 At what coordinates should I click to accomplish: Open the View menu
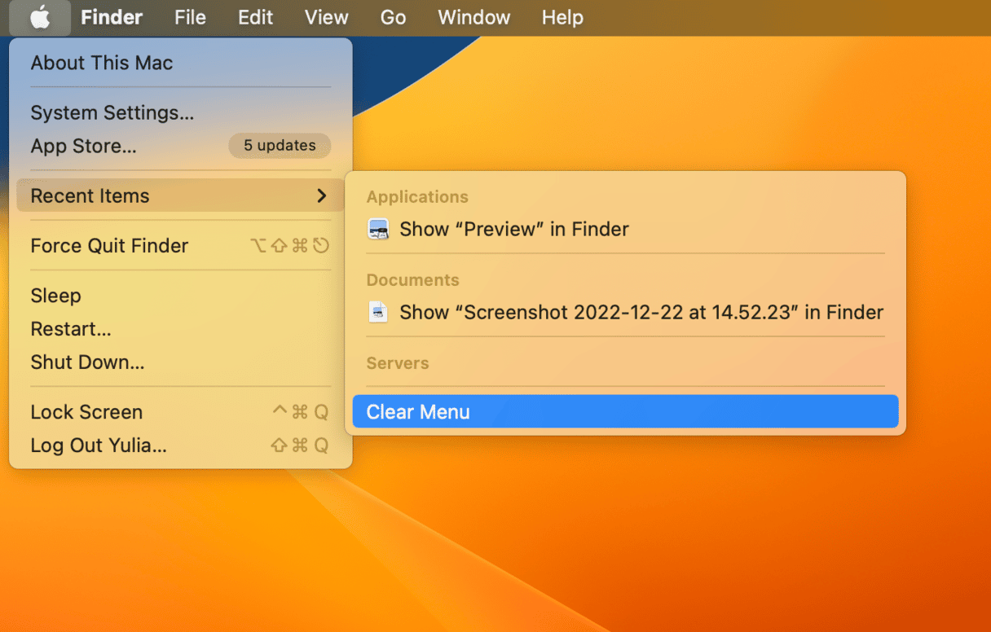[326, 17]
